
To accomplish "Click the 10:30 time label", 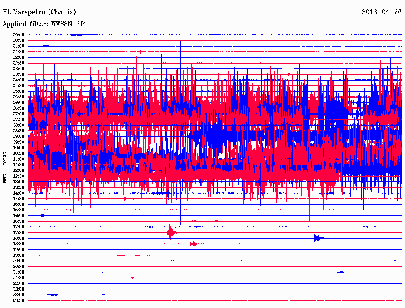I will pos(18,154).
